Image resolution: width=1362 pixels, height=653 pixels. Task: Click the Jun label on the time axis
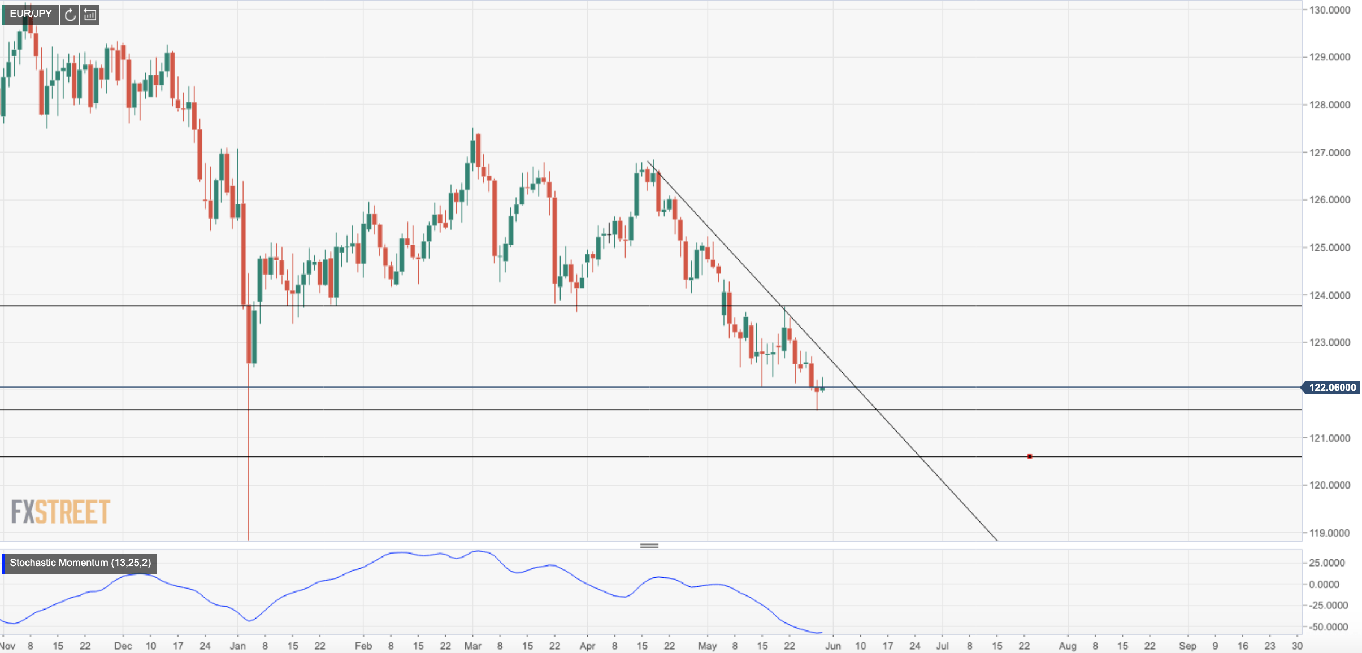[833, 646]
